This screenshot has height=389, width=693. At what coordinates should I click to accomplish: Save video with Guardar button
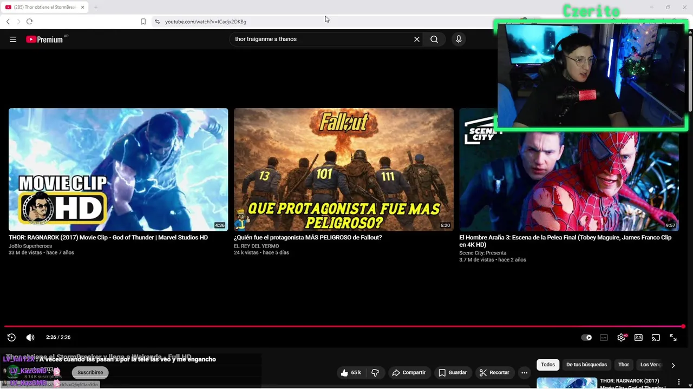(x=452, y=372)
